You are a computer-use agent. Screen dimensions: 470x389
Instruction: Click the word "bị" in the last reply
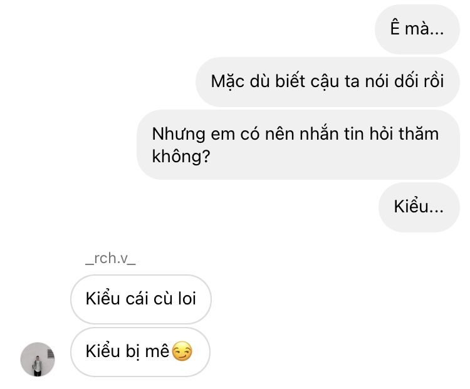coord(132,351)
